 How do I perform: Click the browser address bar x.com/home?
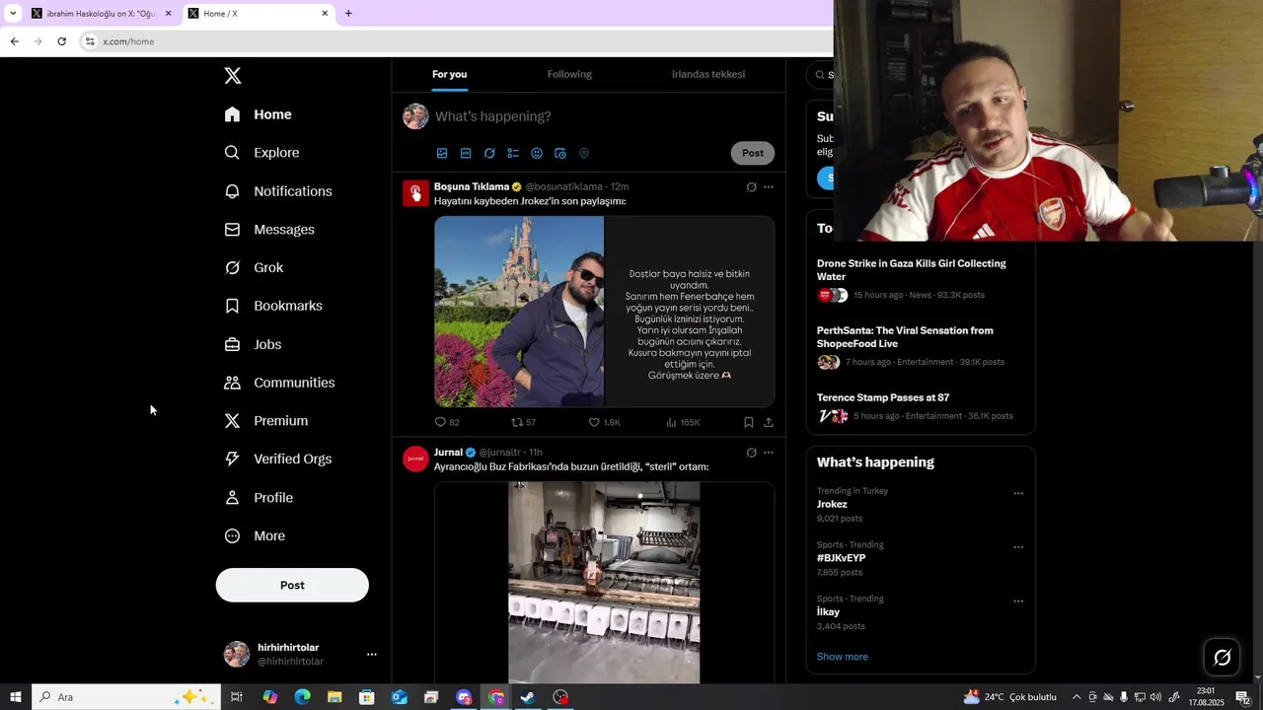click(454, 41)
